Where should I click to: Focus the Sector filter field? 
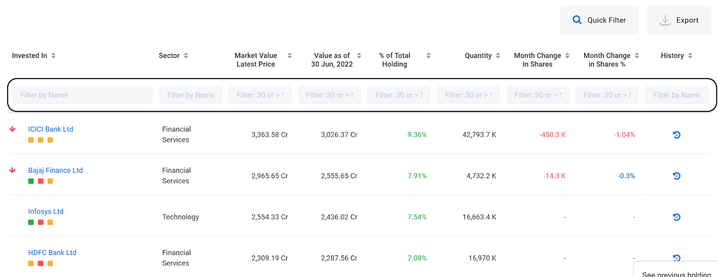point(191,95)
